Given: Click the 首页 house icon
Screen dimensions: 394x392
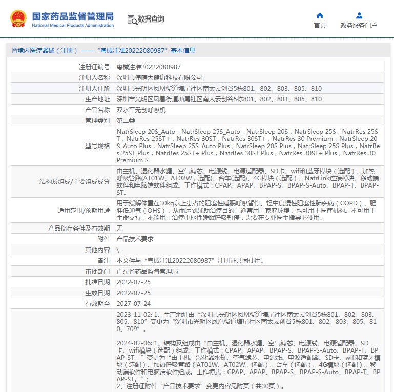Looking at the screenshot, I should [x=320, y=15].
